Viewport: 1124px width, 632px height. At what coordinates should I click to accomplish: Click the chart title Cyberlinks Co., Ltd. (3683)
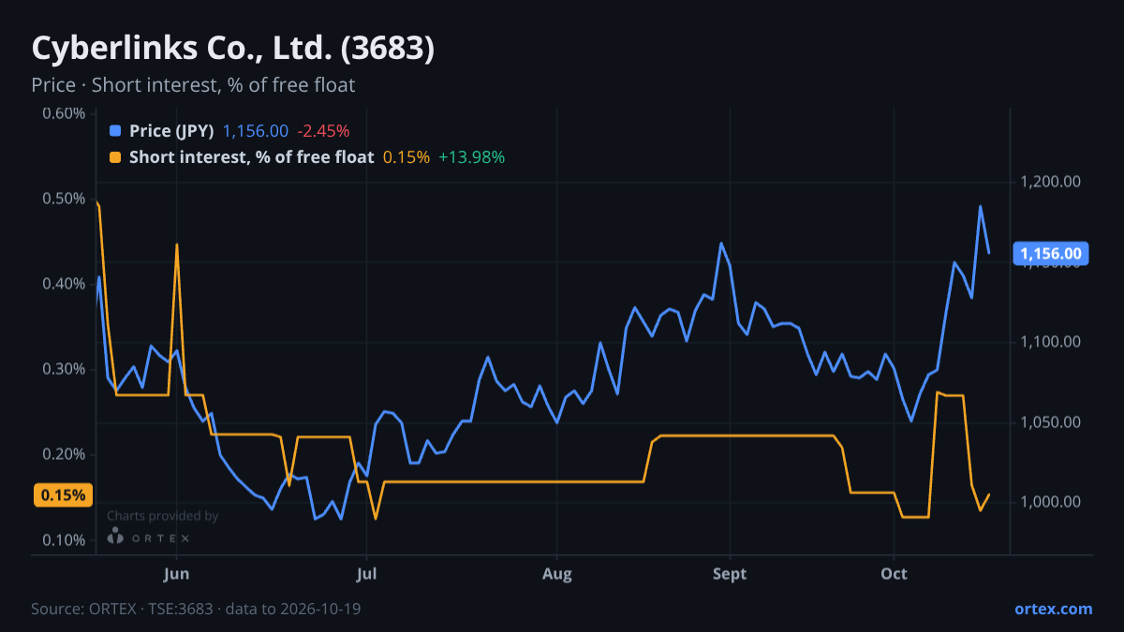click(x=233, y=48)
